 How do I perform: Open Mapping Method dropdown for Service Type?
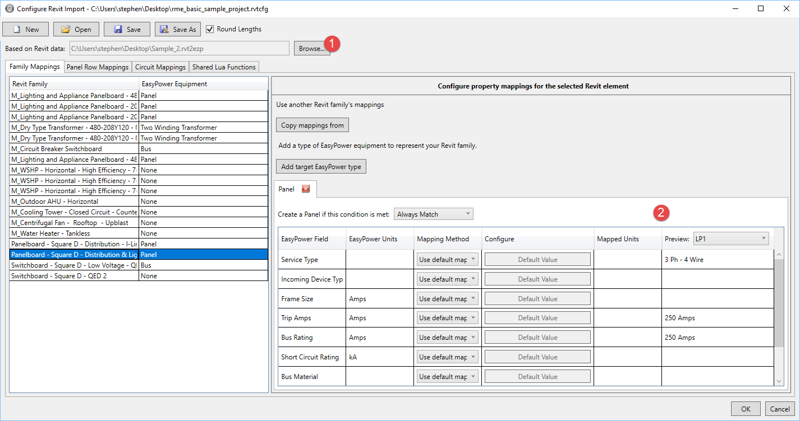[x=447, y=260]
